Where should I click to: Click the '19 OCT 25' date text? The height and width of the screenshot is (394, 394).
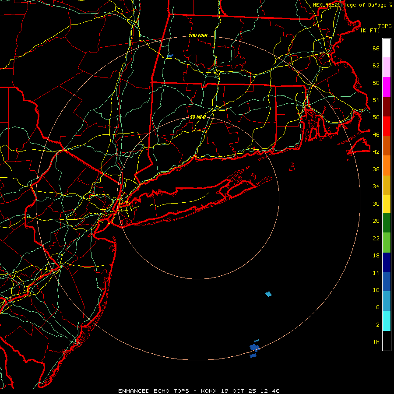[x=239, y=391]
